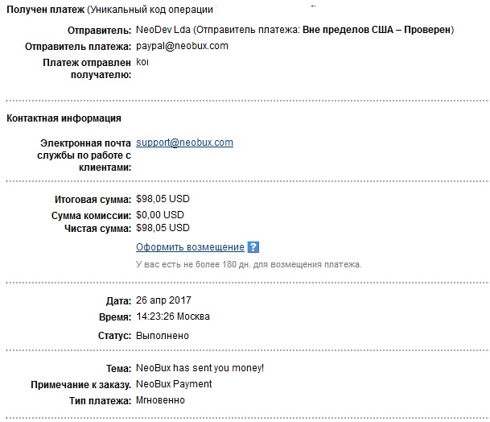This screenshot has width=490, height=422.
Task: Click the date 26 апр 2017
Action: (163, 300)
